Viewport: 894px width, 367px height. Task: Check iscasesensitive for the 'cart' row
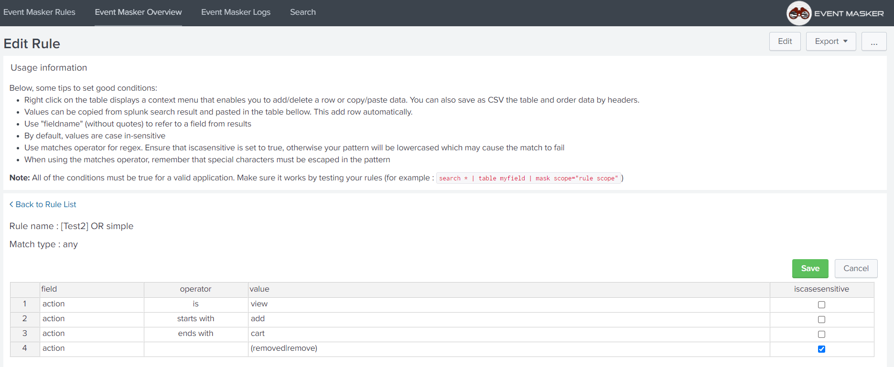pos(821,335)
